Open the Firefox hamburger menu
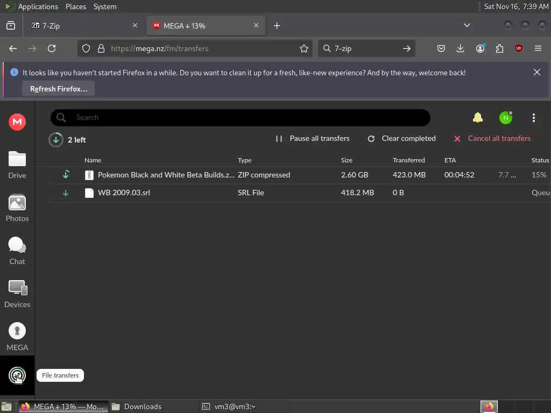 tap(538, 48)
